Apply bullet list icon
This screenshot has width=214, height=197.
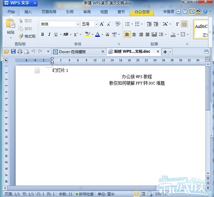click(127, 24)
